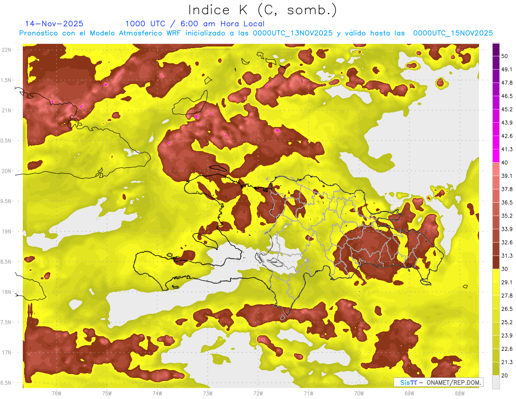The height and width of the screenshot is (399, 516).
Task: Click the "70W" longitude axis label
Action: [359, 393]
